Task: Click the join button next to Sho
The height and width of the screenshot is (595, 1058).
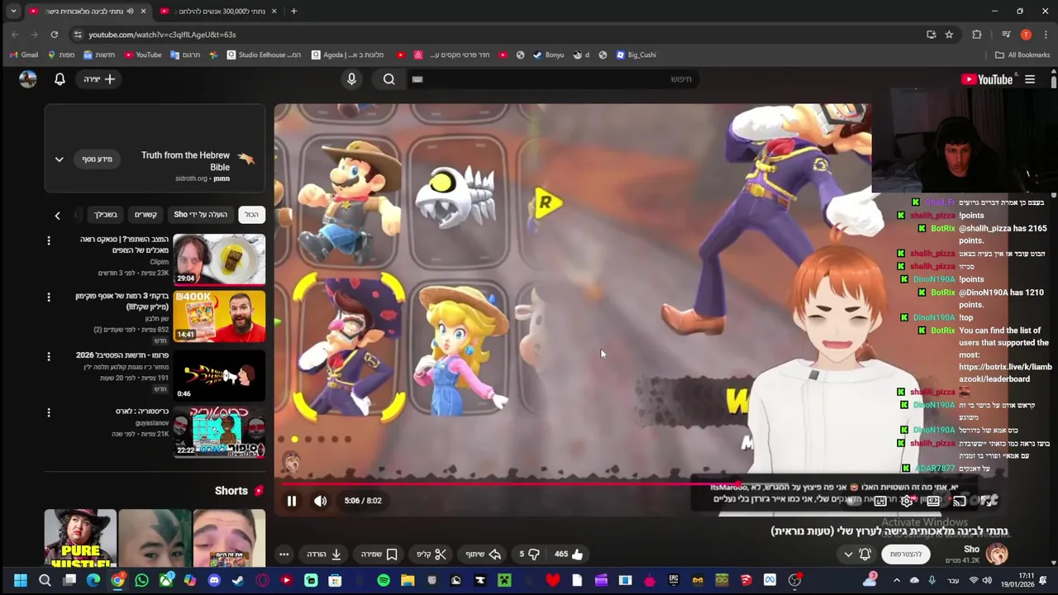Action: click(906, 554)
